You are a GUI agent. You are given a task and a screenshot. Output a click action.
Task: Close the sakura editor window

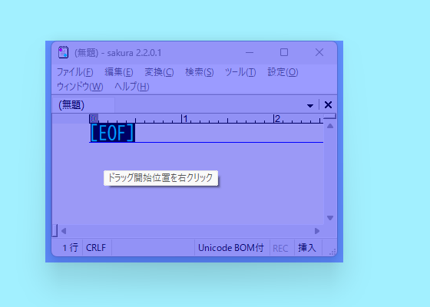[319, 52]
